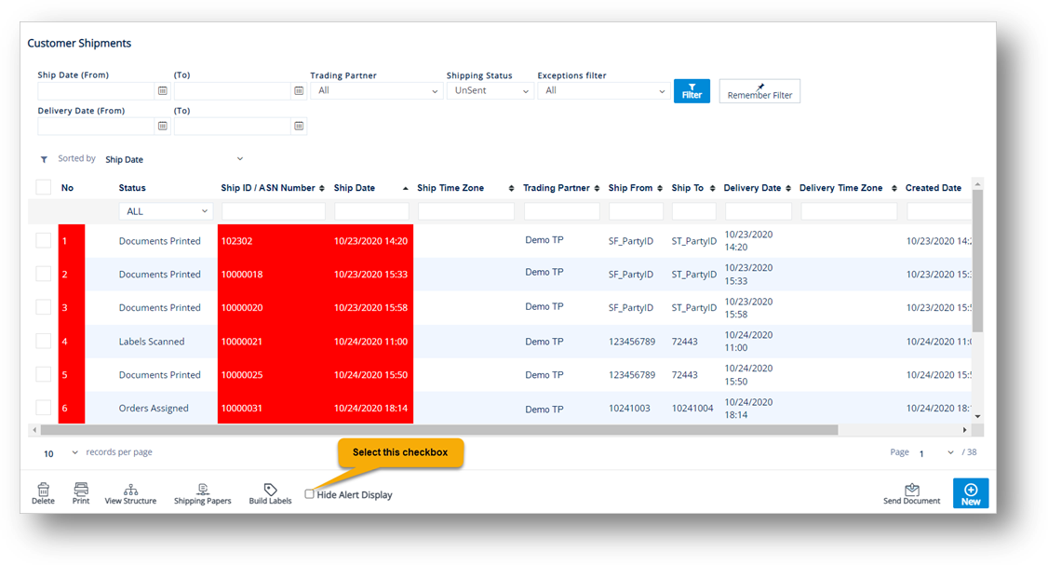Open the ALL status filter in the Status column

coord(166,210)
